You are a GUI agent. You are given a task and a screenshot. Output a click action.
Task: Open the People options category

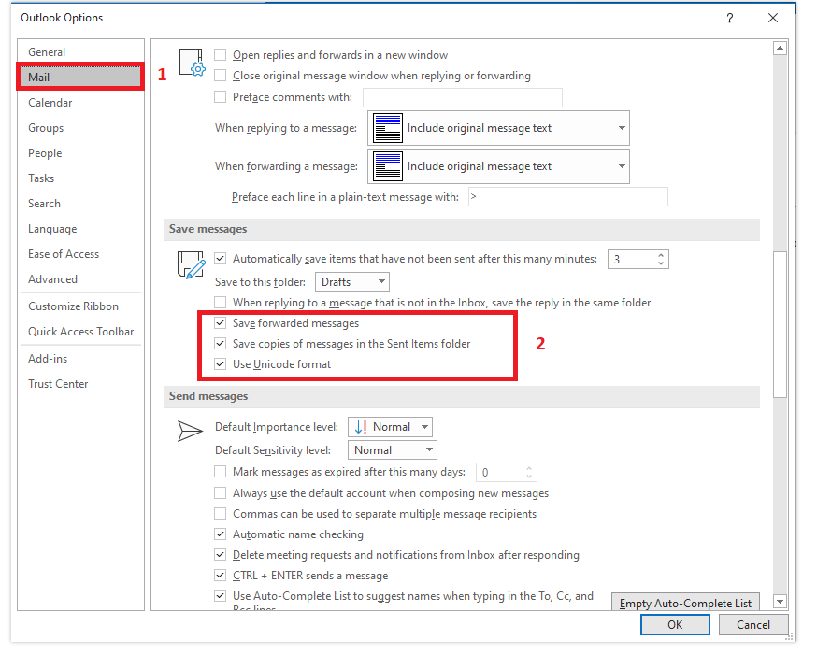[x=80, y=153]
